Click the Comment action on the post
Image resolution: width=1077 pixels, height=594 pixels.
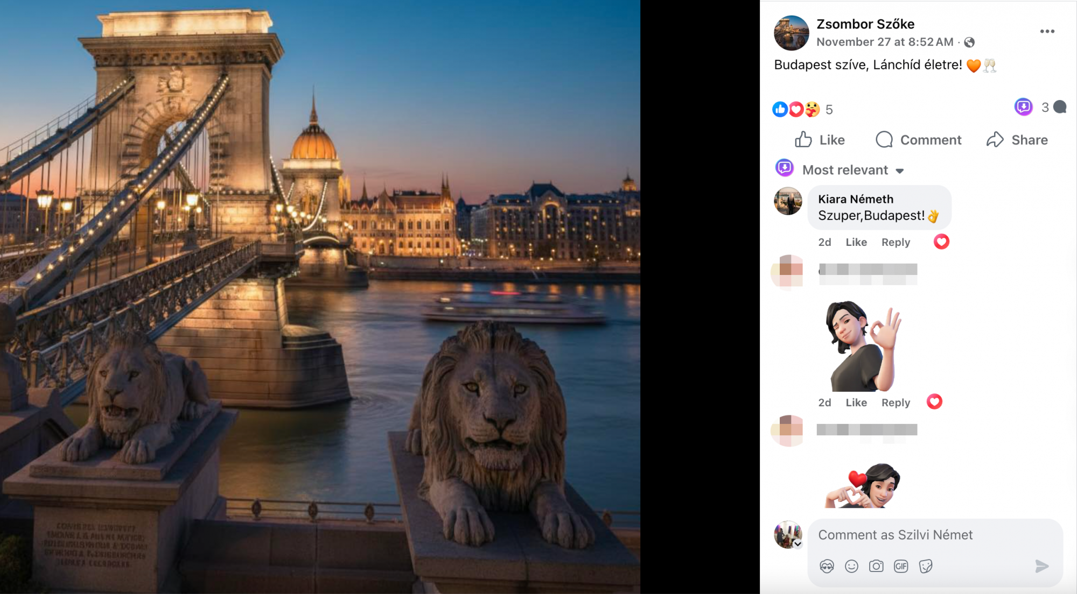coord(919,140)
